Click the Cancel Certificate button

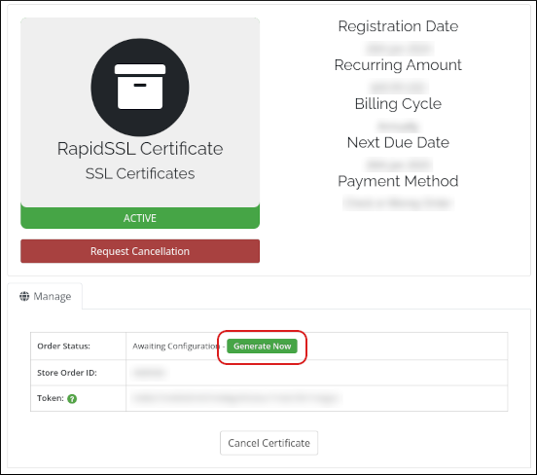coord(268,443)
